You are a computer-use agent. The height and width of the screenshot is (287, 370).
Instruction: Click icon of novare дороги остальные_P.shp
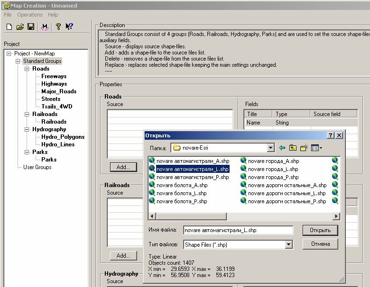click(x=243, y=200)
